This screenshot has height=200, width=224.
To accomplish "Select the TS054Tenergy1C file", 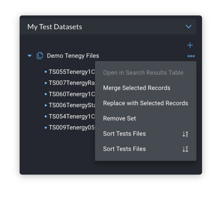I will tap(72, 116).
